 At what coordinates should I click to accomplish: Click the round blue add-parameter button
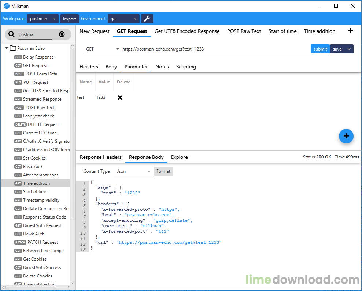pos(346,136)
